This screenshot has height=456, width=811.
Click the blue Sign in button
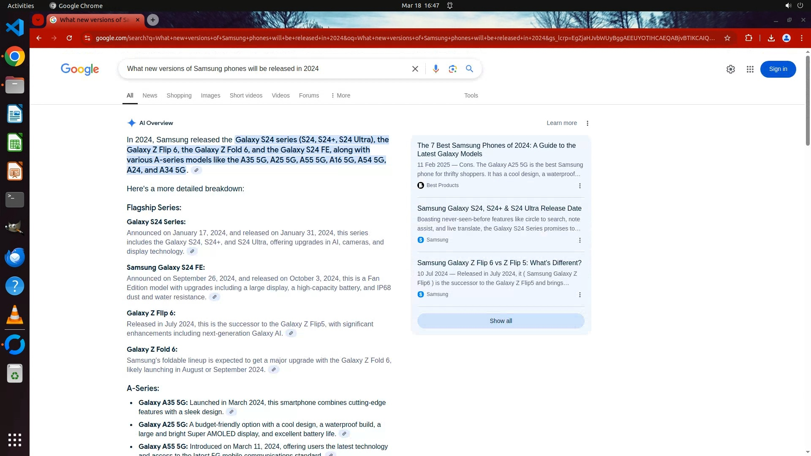778,69
